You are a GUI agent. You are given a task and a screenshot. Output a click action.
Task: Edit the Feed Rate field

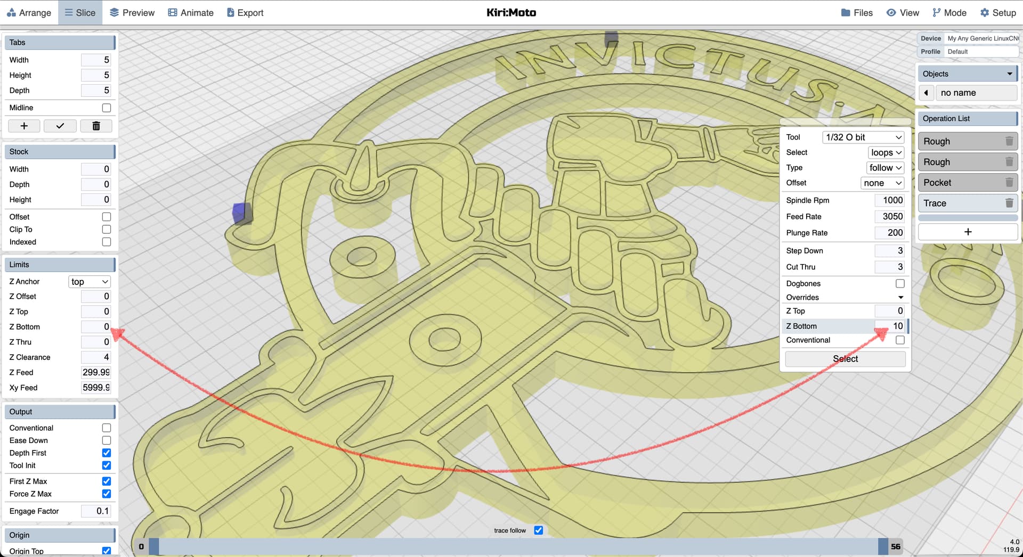pyautogui.click(x=889, y=216)
